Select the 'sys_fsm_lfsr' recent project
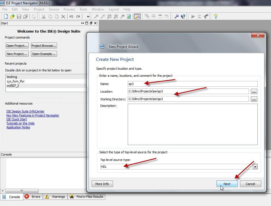The height and width of the screenshot is (206, 271). click(46, 81)
